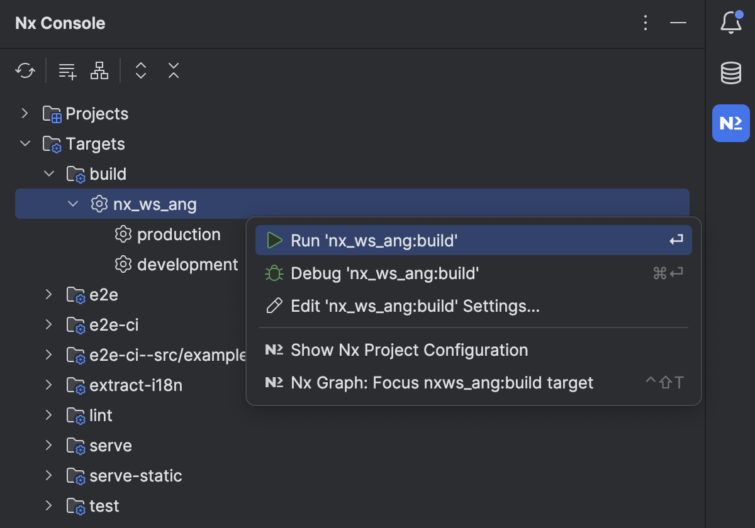The width and height of the screenshot is (755, 528).
Task: Select the production configuration node
Action: [178, 234]
